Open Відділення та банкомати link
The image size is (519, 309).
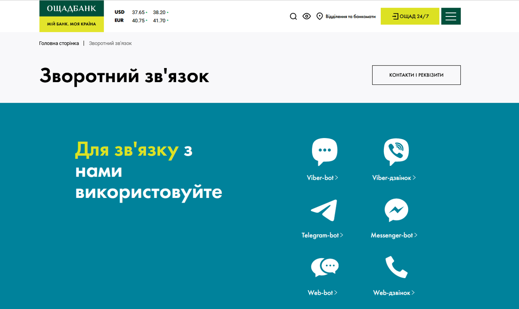click(x=350, y=16)
